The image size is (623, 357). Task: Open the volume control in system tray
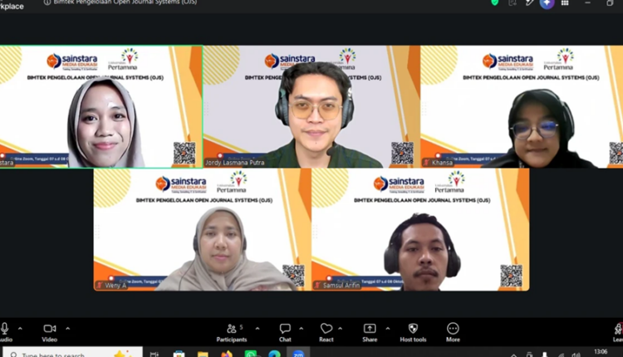pyautogui.click(x=576, y=355)
